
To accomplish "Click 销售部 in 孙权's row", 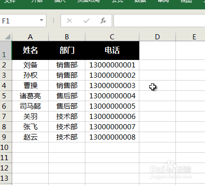I will 67,75.
